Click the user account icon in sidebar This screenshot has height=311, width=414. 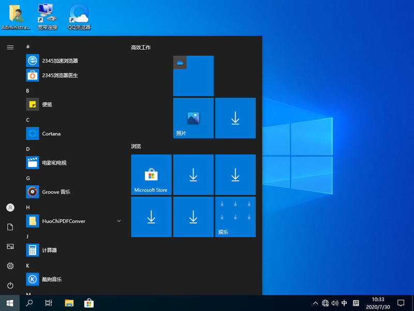coord(10,207)
